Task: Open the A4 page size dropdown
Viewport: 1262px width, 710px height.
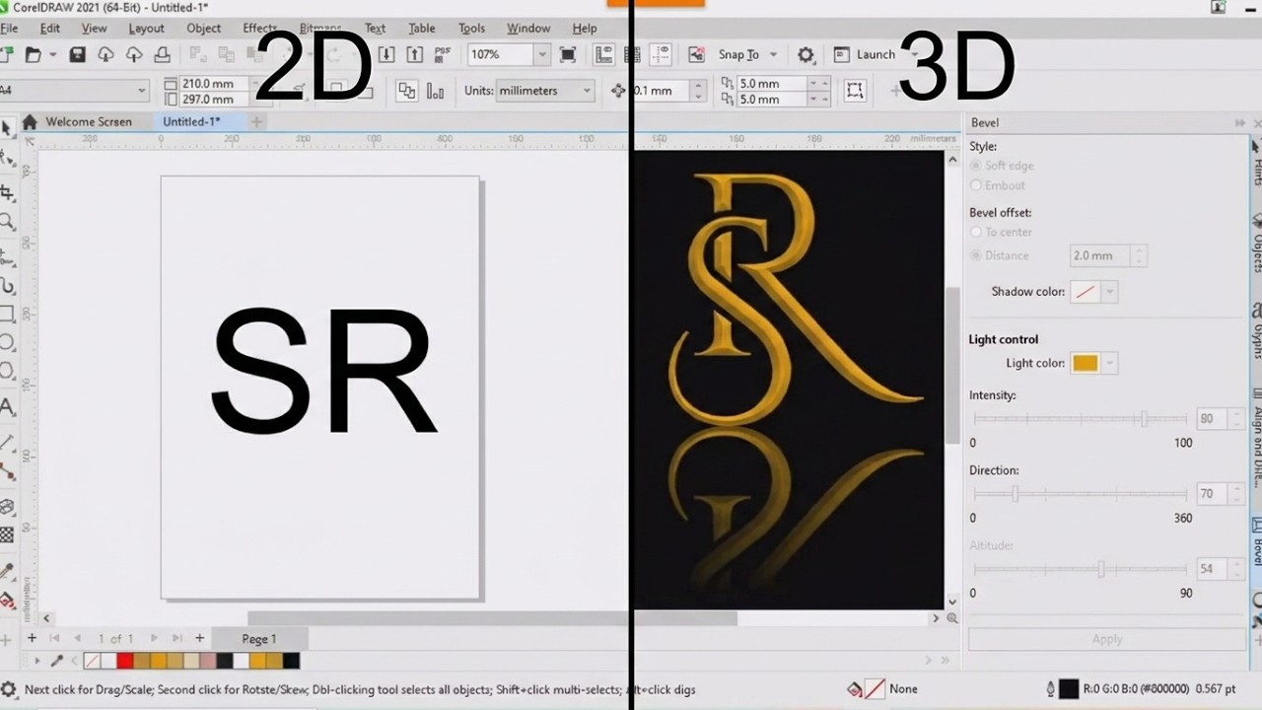Action: click(x=142, y=91)
